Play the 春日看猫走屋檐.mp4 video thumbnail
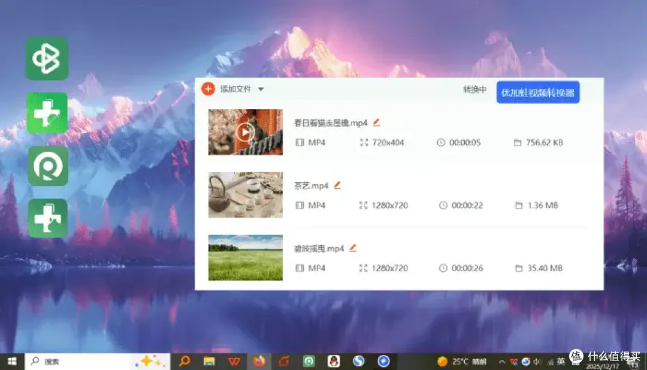The height and width of the screenshot is (370, 647). click(x=245, y=132)
